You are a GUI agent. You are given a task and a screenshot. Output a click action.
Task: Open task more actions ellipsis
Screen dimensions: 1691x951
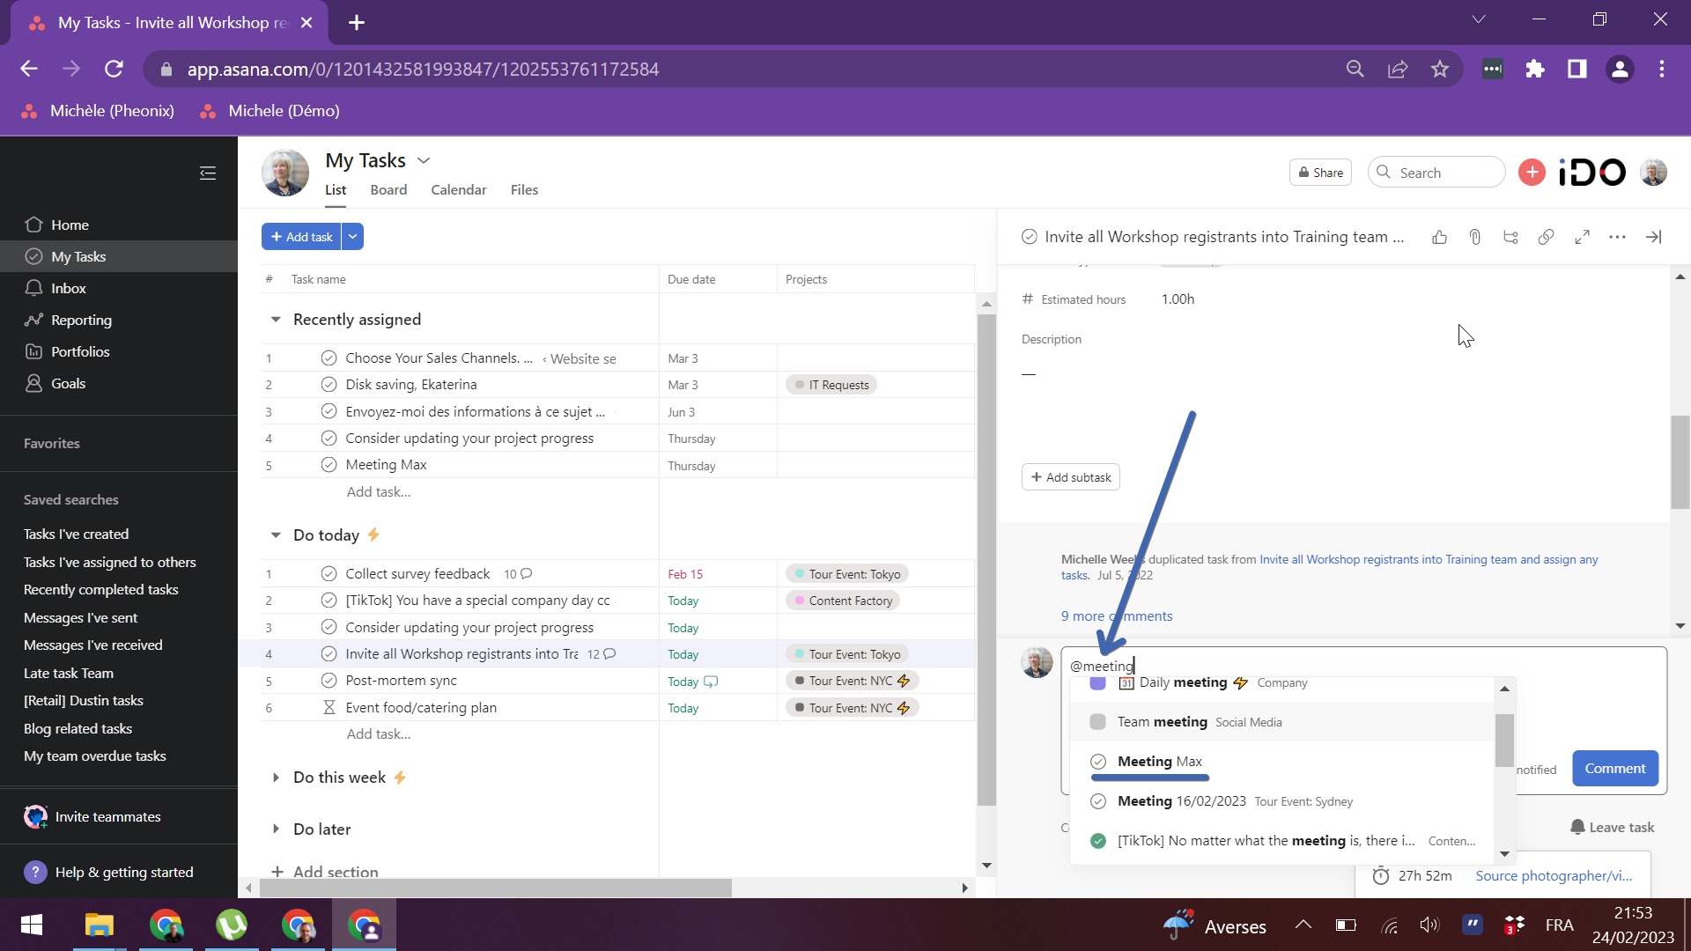pyautogui.click(x=1617, y=237)
